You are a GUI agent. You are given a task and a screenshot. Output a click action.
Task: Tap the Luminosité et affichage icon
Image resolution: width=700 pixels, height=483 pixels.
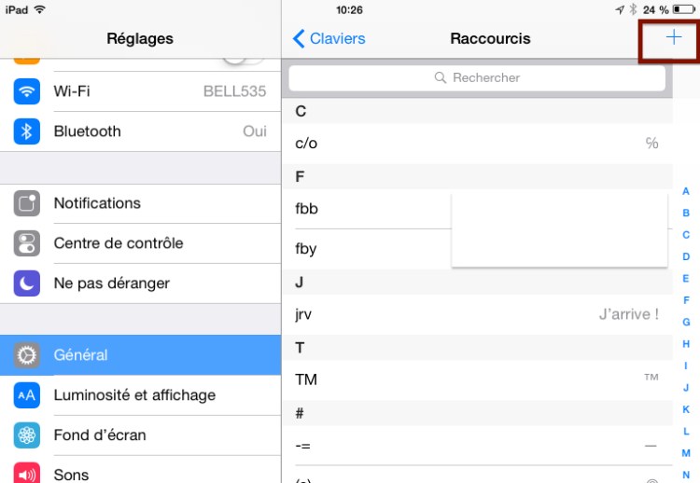coord(27,395)
